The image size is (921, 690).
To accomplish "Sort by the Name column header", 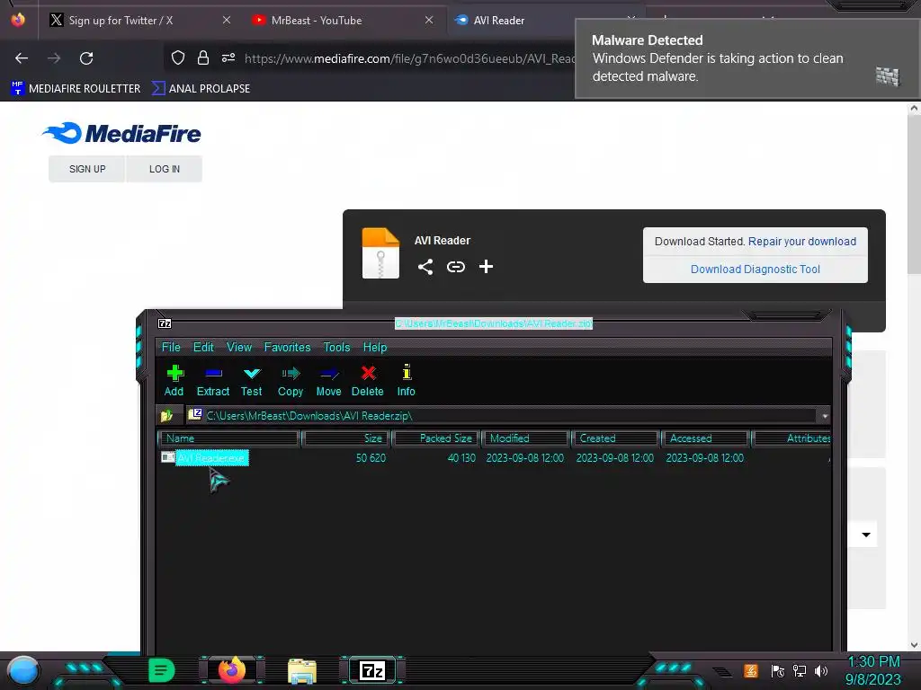I will point(229,438).
